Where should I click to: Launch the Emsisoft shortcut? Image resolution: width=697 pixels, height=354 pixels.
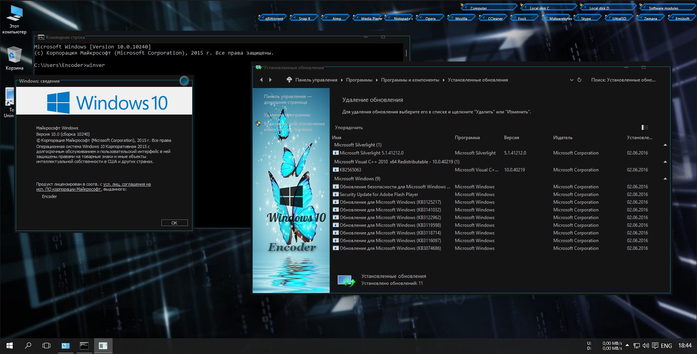point(682,18)
